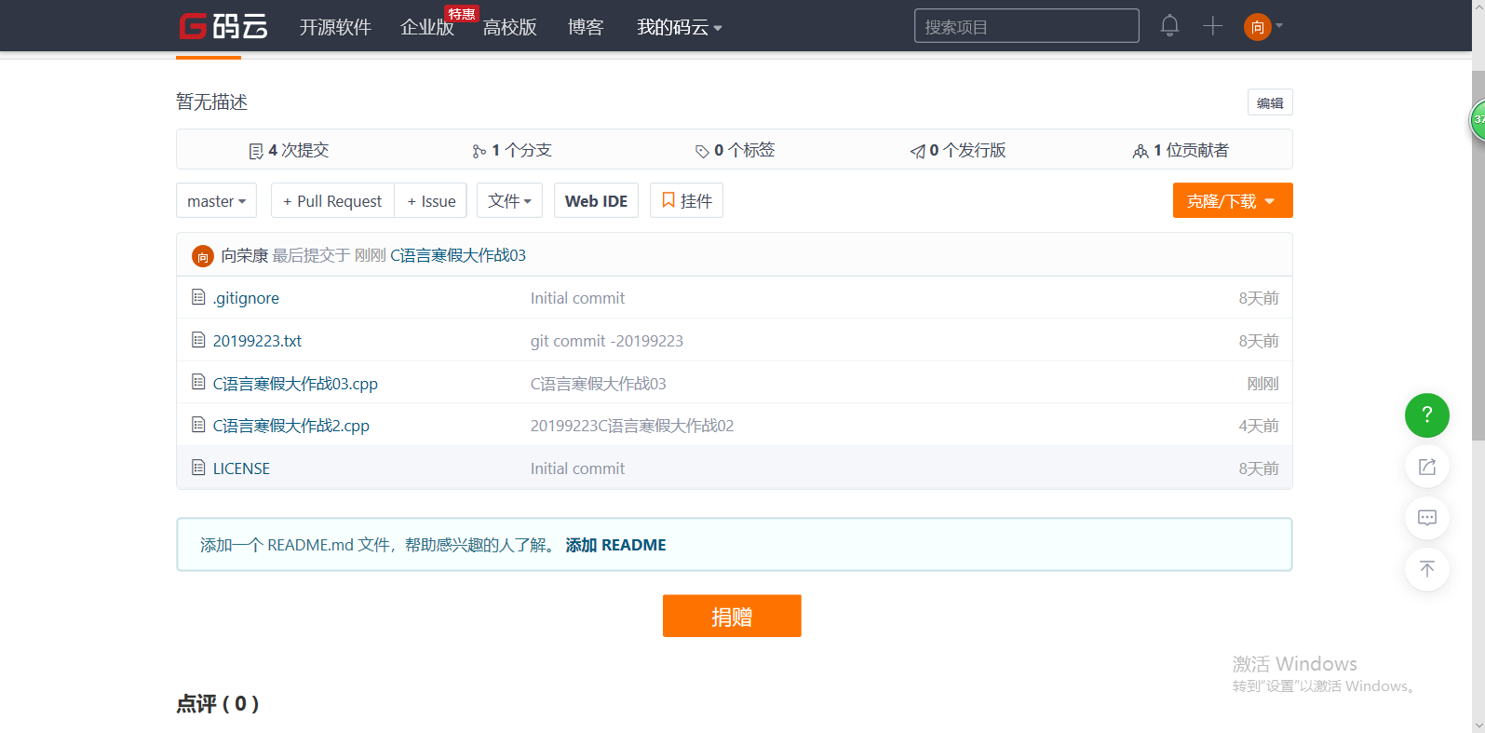Screen dimensions: 1485x733
Task: Click the file icon beside LICENSE
Action: pyautogui.click(x=198, y=468)
